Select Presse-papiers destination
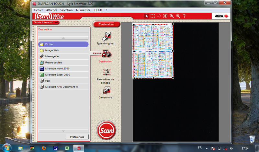259x152 pixels. click(63, 63)
